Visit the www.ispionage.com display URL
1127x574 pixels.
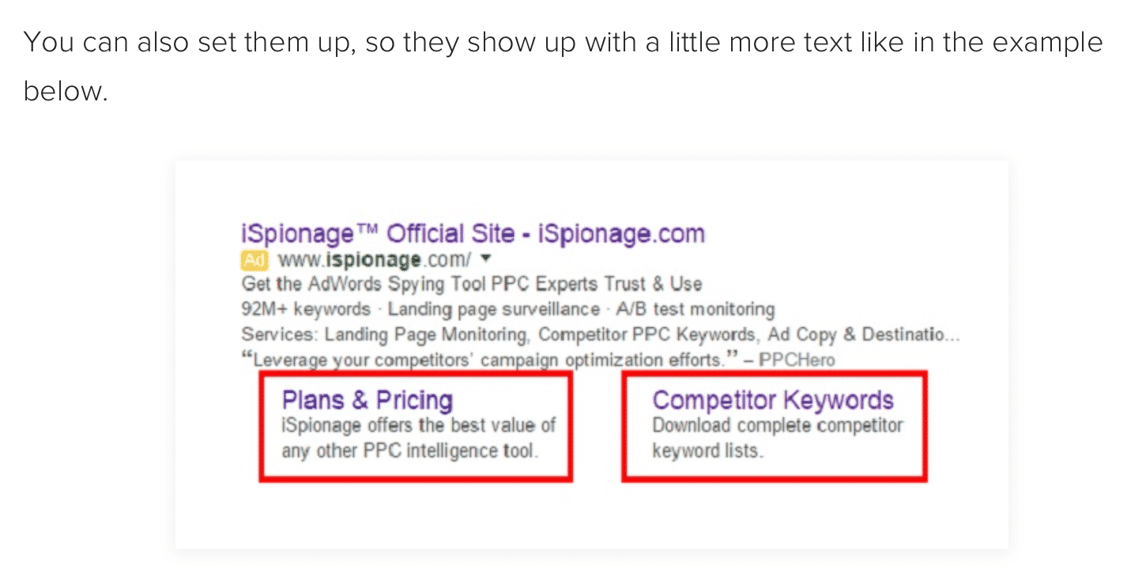(375, 259)
